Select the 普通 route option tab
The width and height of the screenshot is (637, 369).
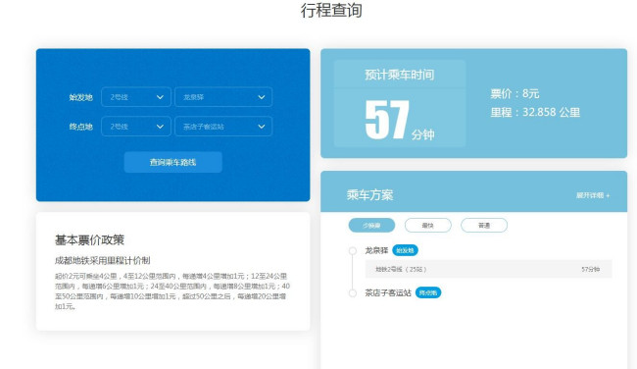[484, 226]
